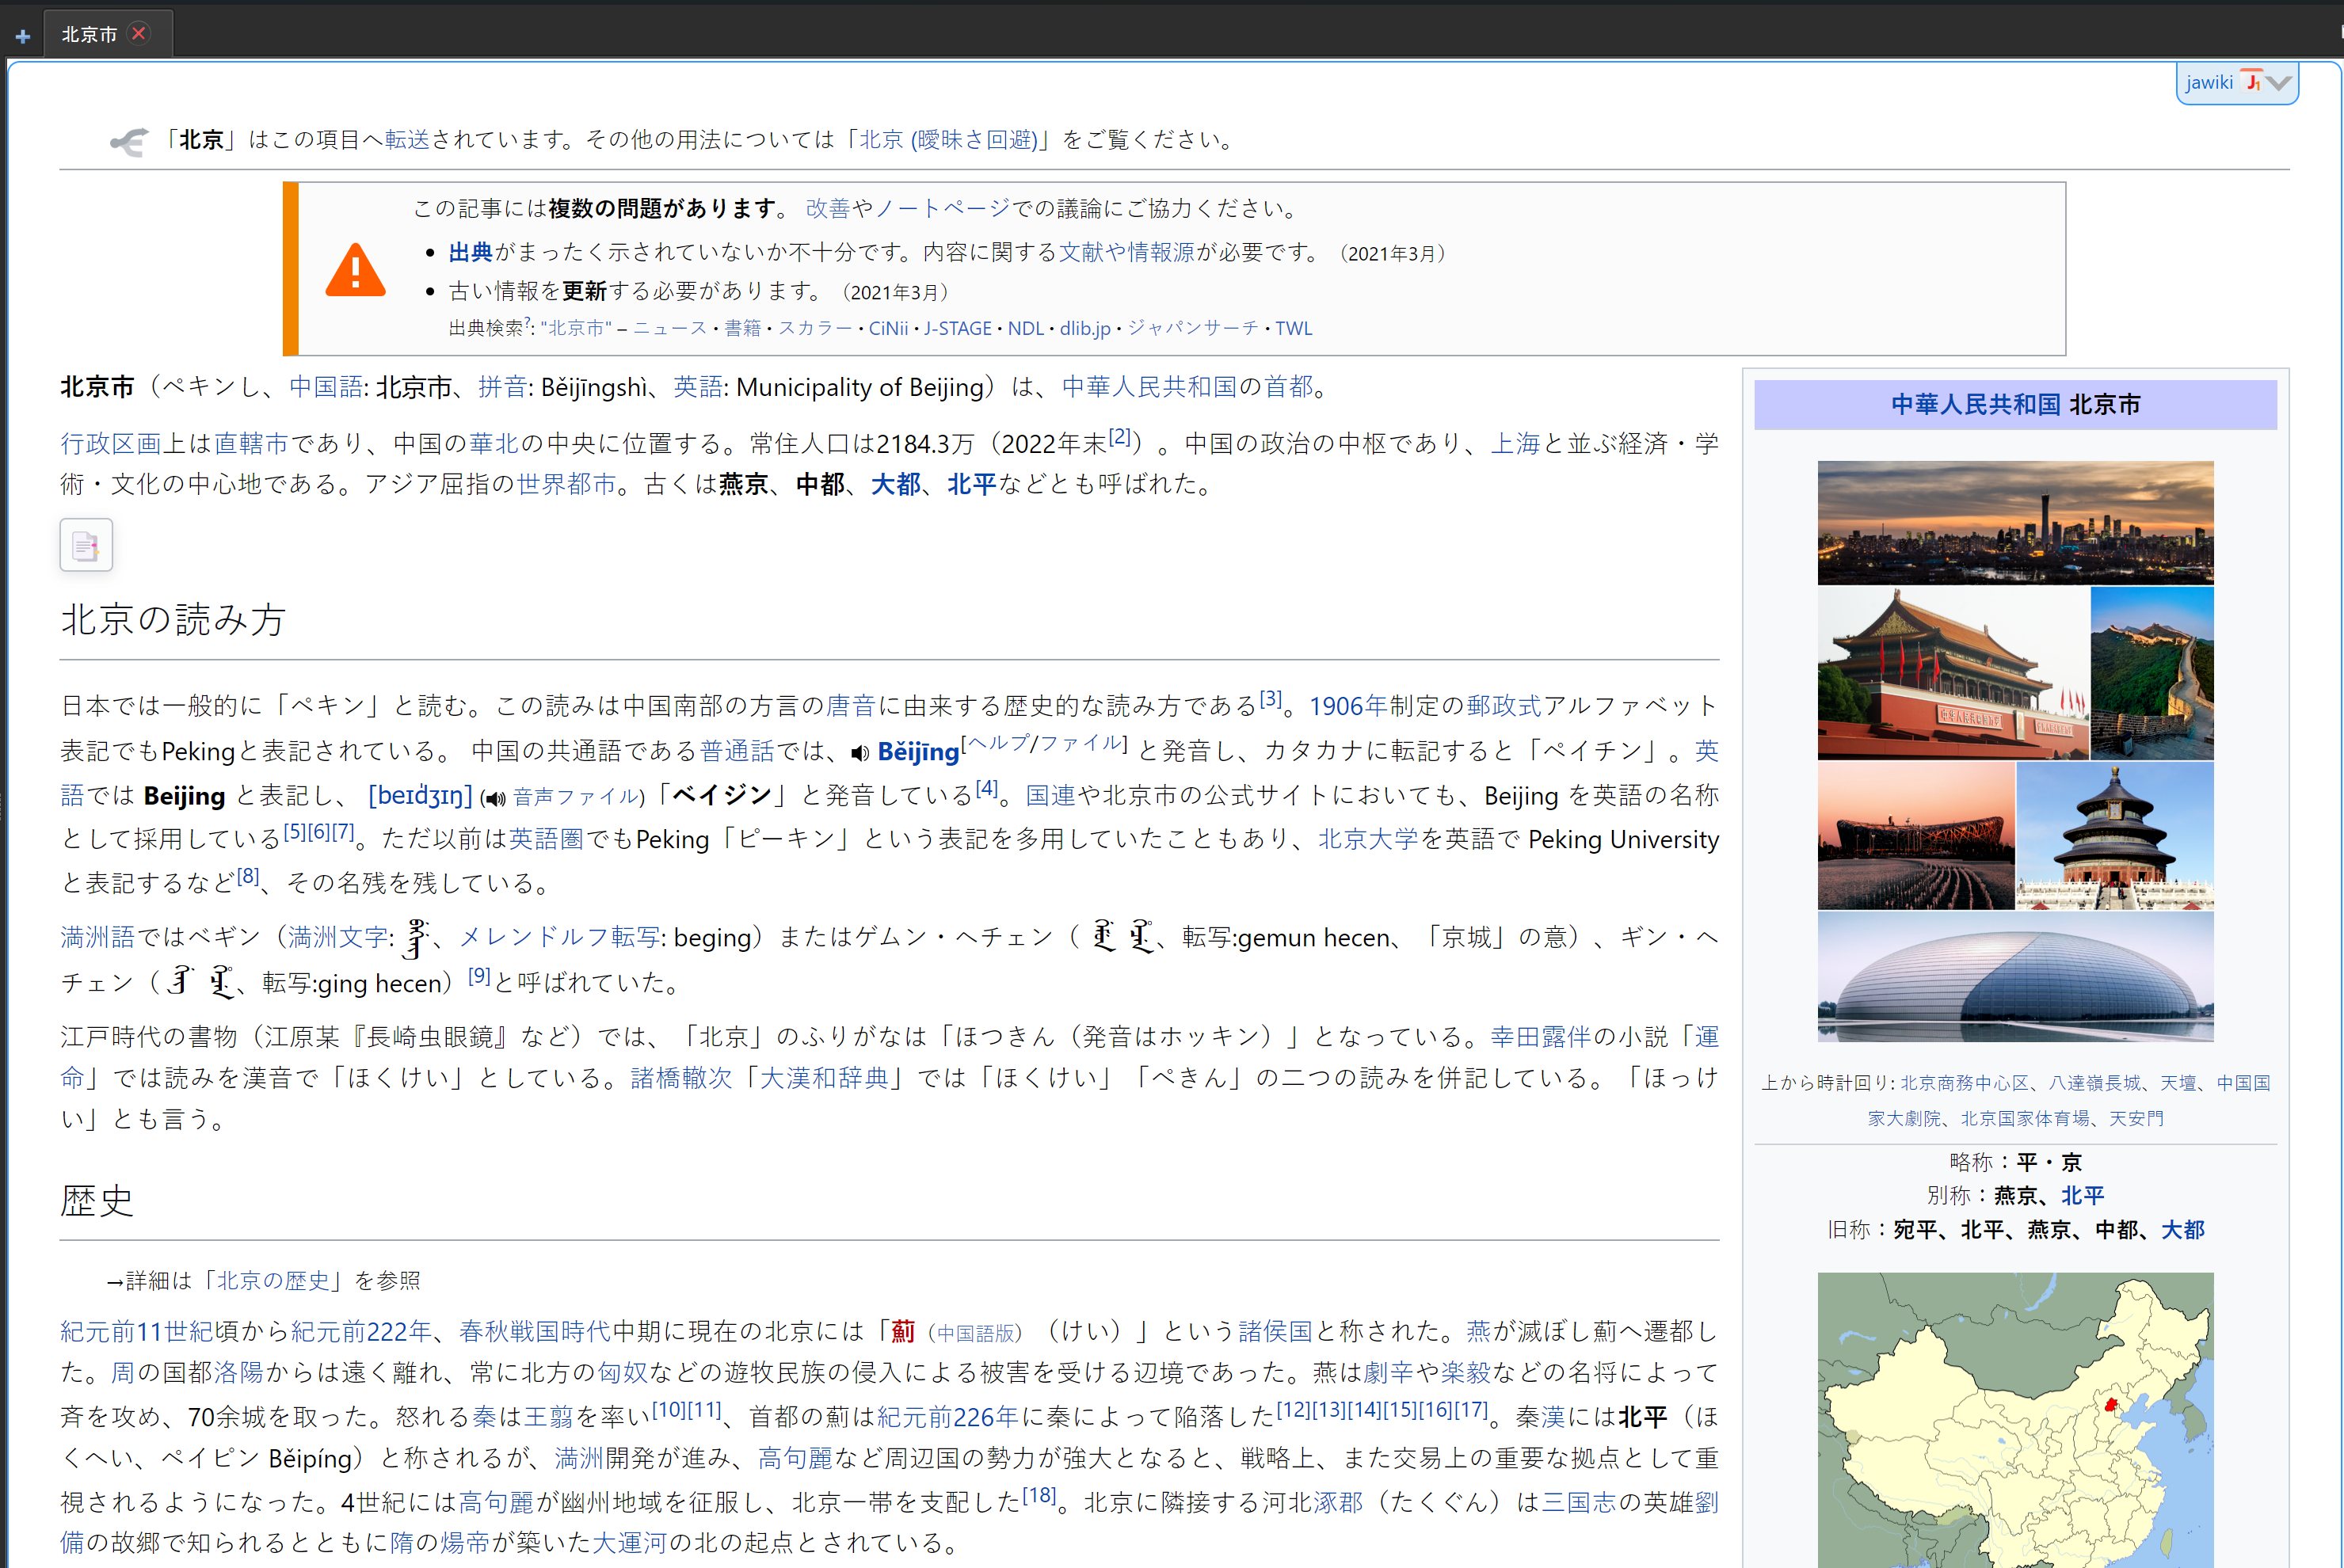The width and height of the screenshot is (2344, 1568).
Task: Expand the jawiki language dropdown
Action: (x=2279, y=83)
